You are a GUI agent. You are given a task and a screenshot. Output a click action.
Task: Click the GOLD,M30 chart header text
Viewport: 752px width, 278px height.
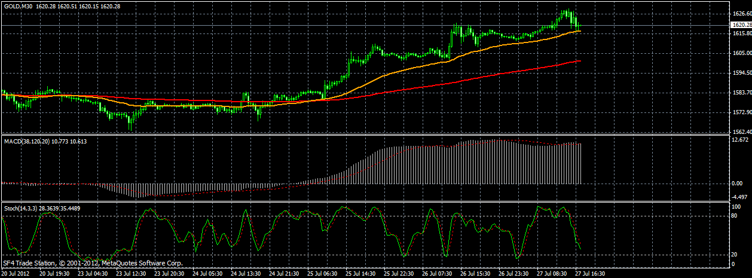point(19,6)
